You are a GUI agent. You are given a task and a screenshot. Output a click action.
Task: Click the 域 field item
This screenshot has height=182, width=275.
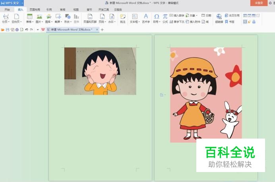tap(205, 22)
